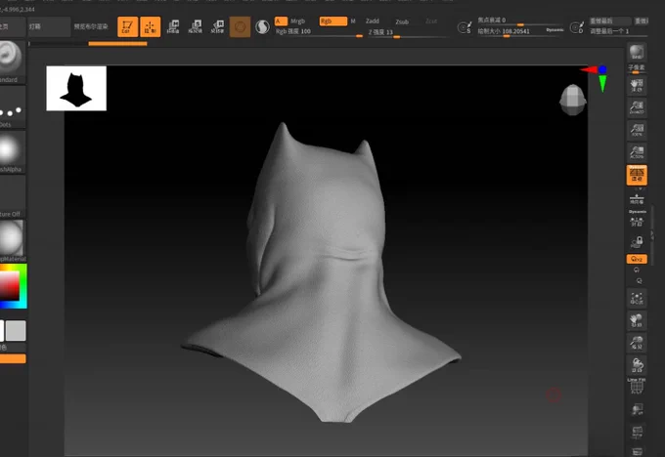Toggle the Line Fill polyframe icon
665x457 pixels.
(637, 387)
